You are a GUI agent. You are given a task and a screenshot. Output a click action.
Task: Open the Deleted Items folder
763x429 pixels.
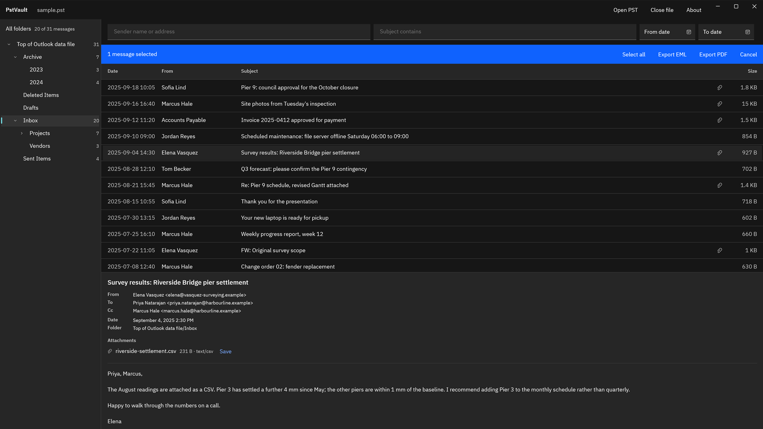[50, 95]
